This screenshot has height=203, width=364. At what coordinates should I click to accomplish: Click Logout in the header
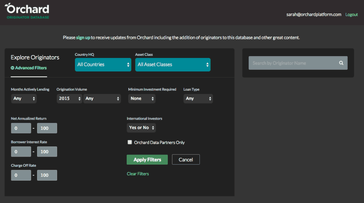352,14
